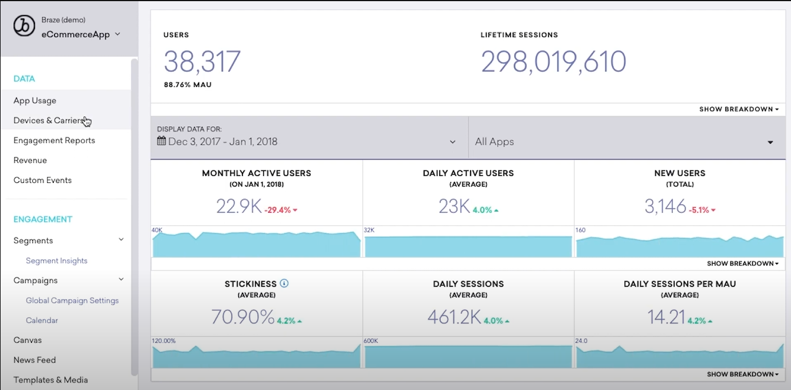Open the Stickiness info tooltip icon

click(285, 283)
